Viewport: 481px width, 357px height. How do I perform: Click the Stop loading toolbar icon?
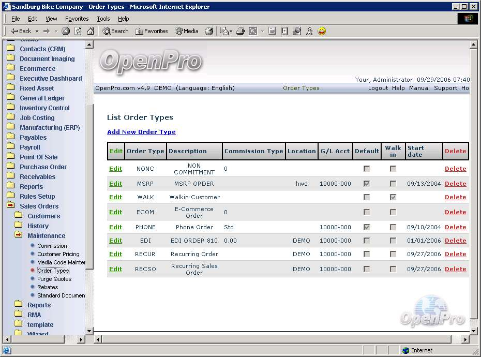66,31
